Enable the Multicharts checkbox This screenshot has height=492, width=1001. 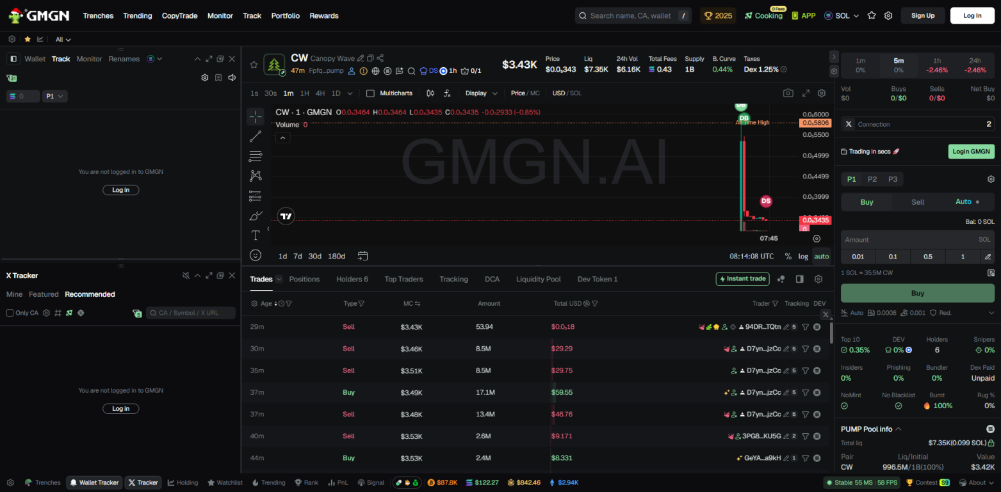[369, 93]
